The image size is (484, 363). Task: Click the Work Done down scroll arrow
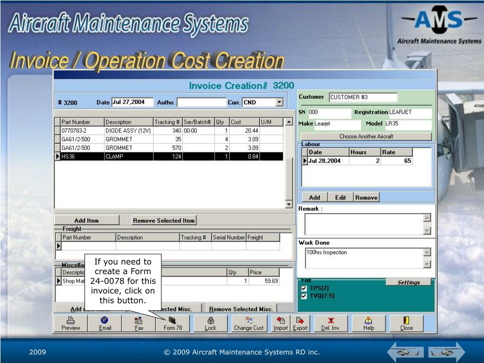[x=427, y=264]
